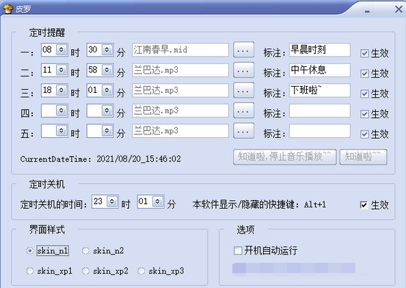Click the short 知道啦 button
This screenshot has width=406, height=288.
[x=363, y=157]
